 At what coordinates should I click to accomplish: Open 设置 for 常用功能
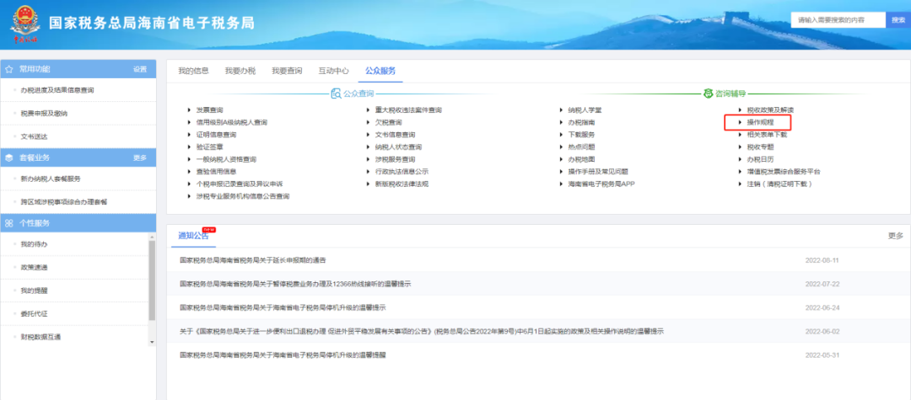pyautogui.click(x=140, y=69)
